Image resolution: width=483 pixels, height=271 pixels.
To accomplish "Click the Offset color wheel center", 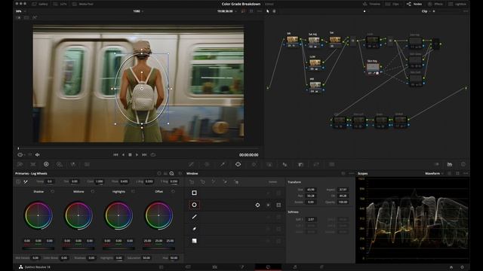I will (158, 215).
